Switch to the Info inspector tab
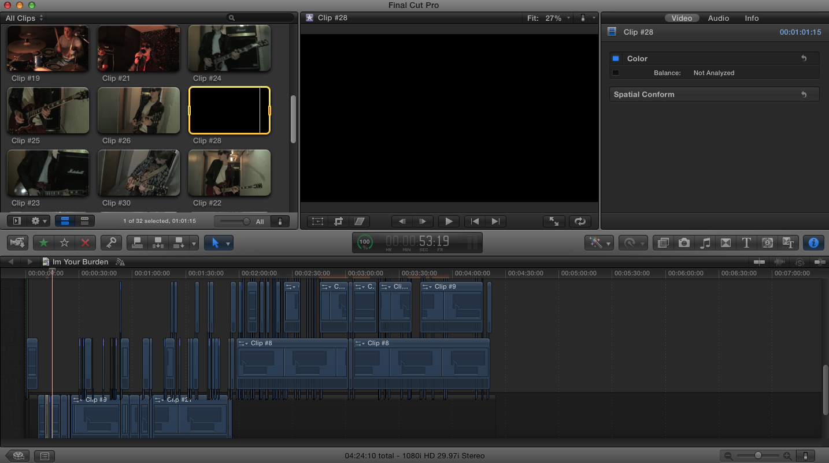 click(752, 18)
